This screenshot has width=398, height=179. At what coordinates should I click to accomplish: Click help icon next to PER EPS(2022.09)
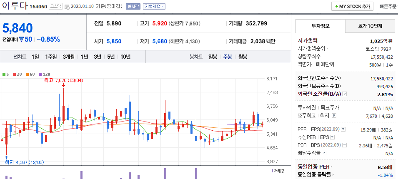tap(343, 129)
